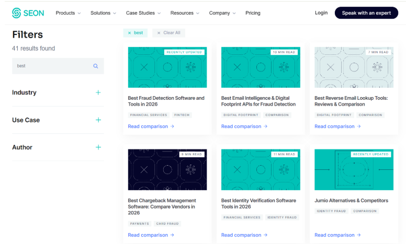
Task: Click title 'Best Chargeback Management Software'
Action: click(x=162, y=206)
